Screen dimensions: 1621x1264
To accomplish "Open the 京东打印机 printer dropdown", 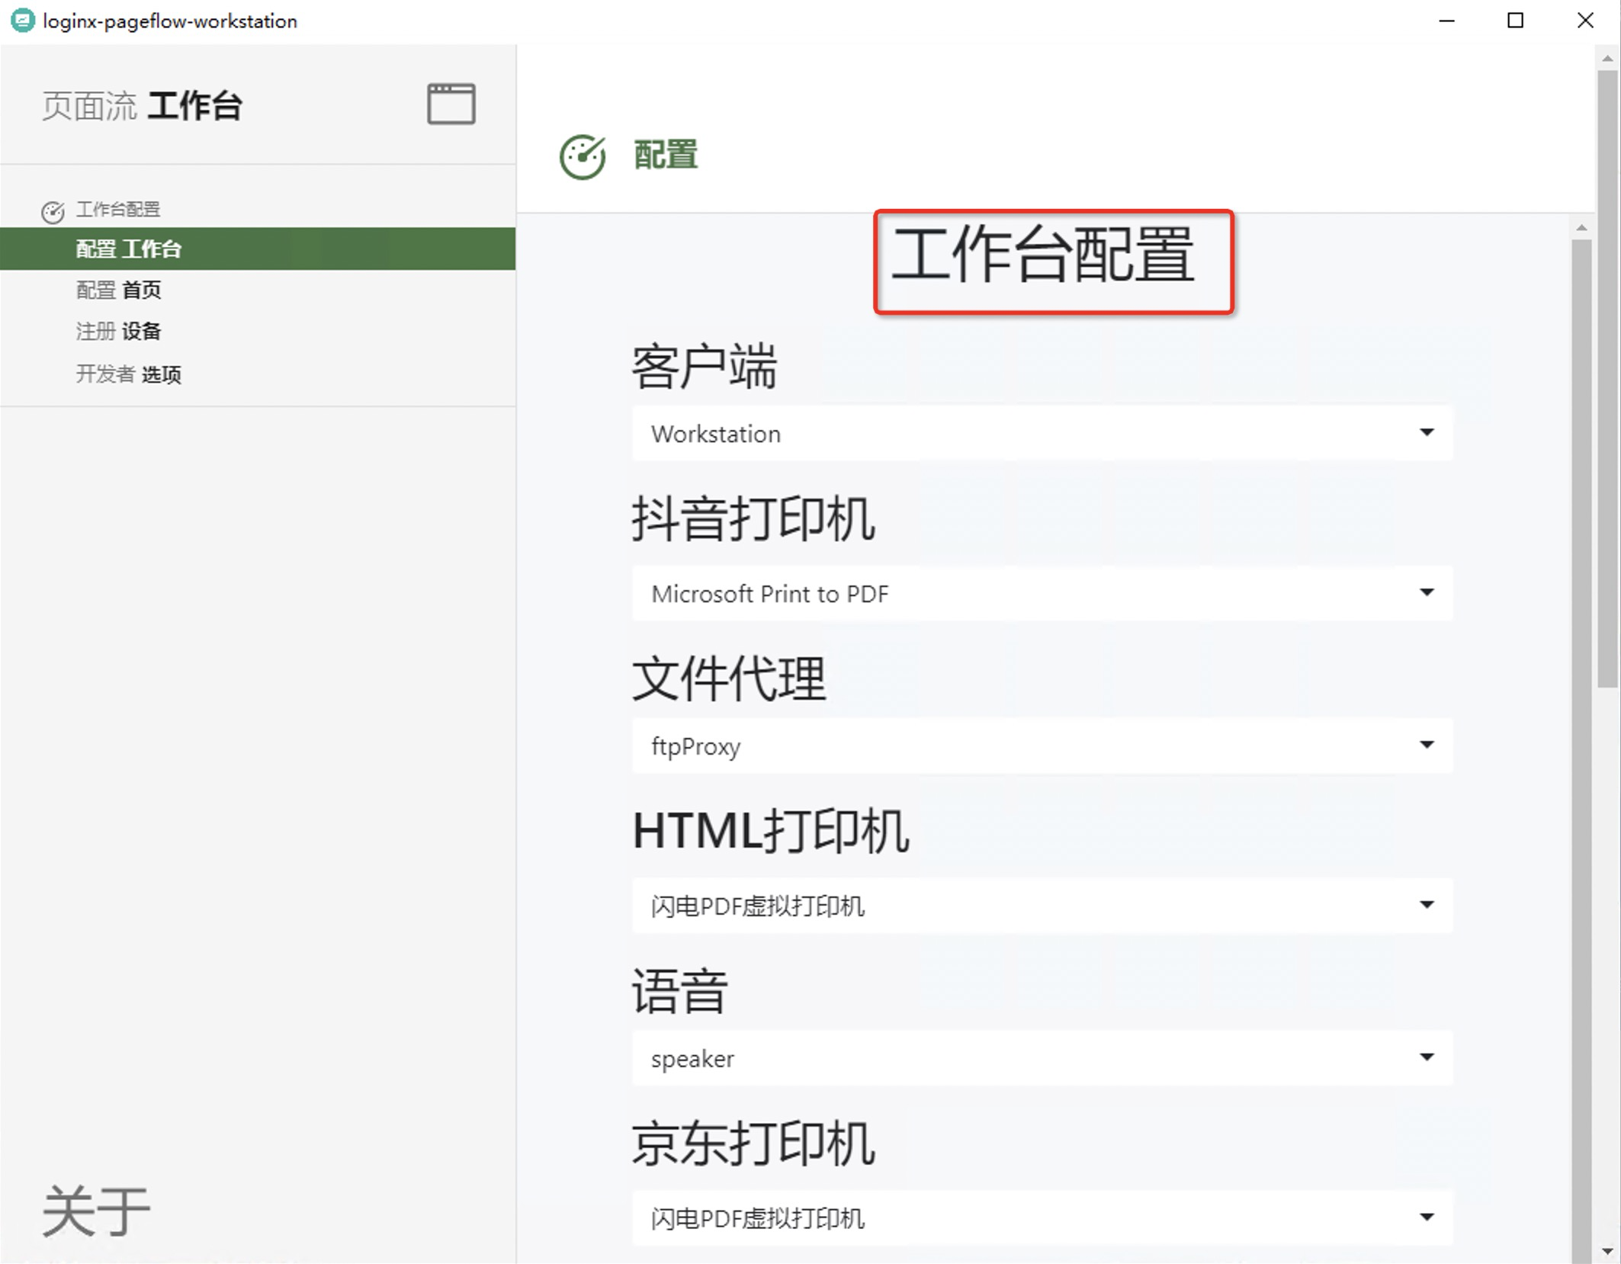I will [x=1042, y=1218].
